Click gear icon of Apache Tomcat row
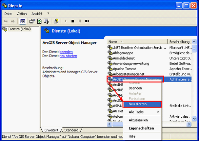Image resolution: width=199 pixels, height=141 pixels. coord(110,69)
